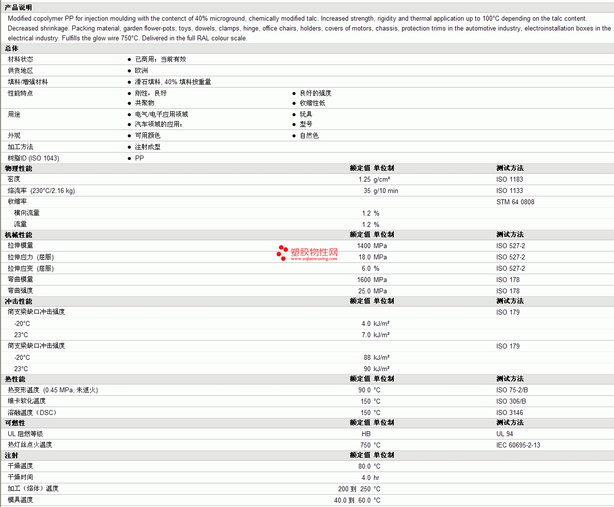Click the impact value '7.0 kJ/m²'

[x=376, y=335]
